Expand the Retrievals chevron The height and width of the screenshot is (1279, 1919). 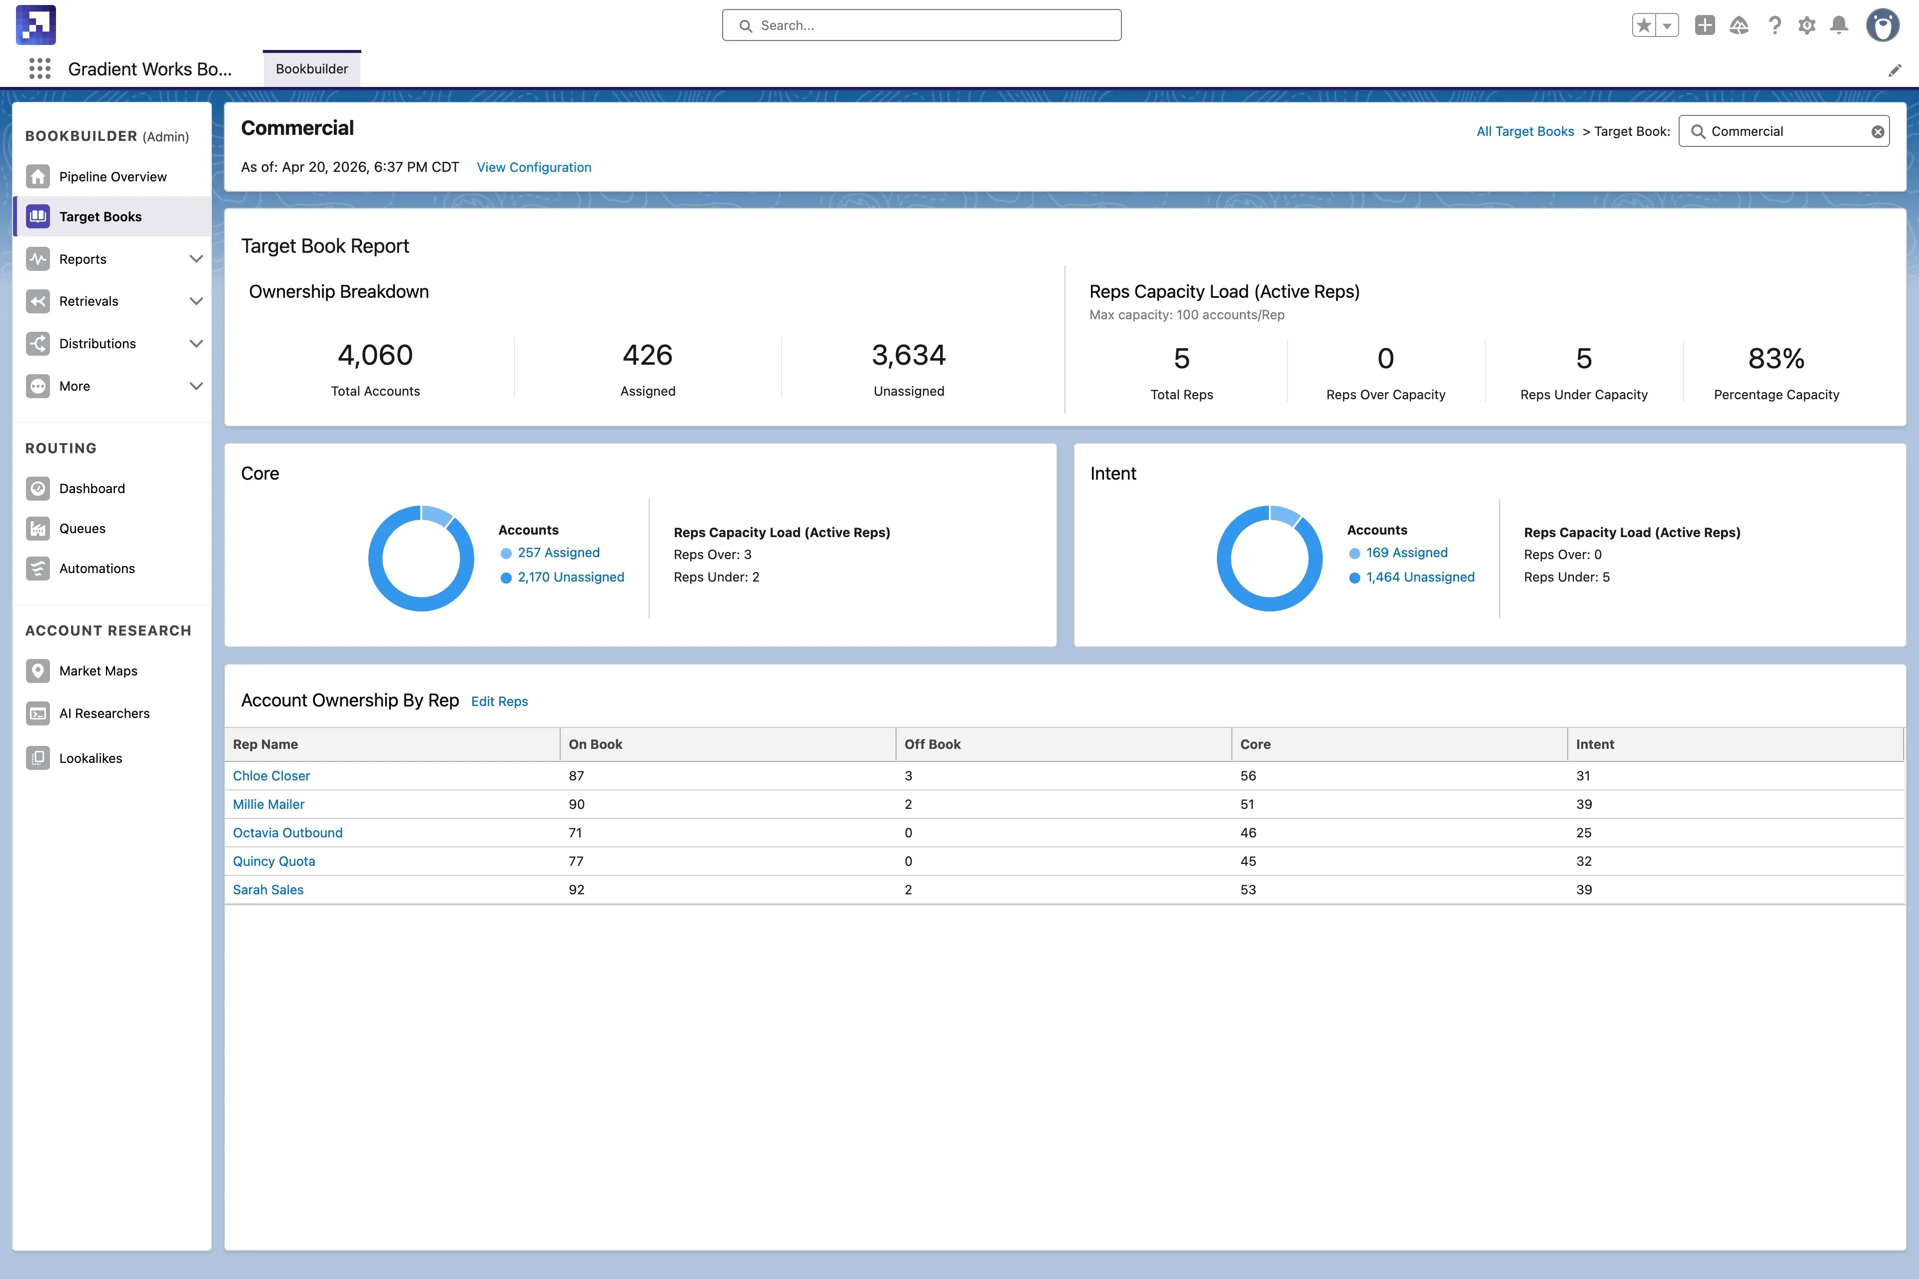[x=196, y=301]
